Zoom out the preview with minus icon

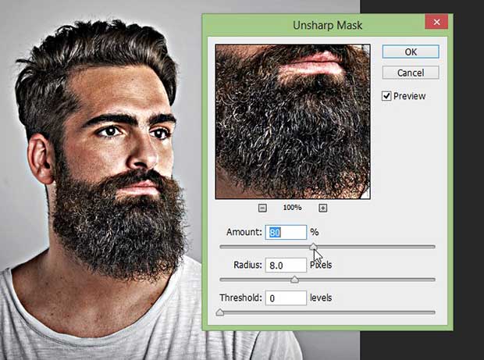262,208
